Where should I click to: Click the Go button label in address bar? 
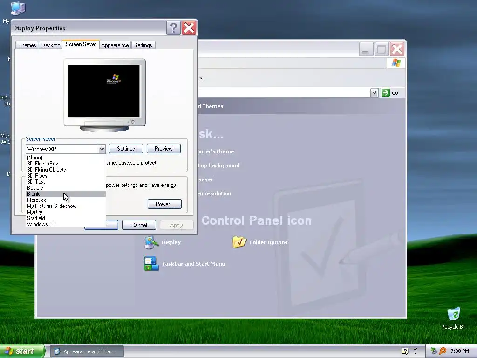395,93
